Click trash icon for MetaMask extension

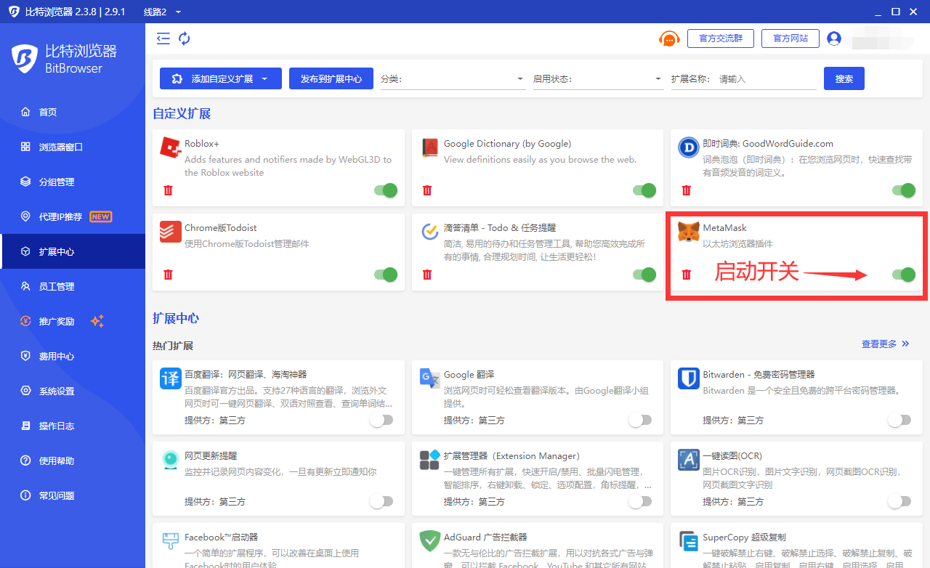(686, 275)
